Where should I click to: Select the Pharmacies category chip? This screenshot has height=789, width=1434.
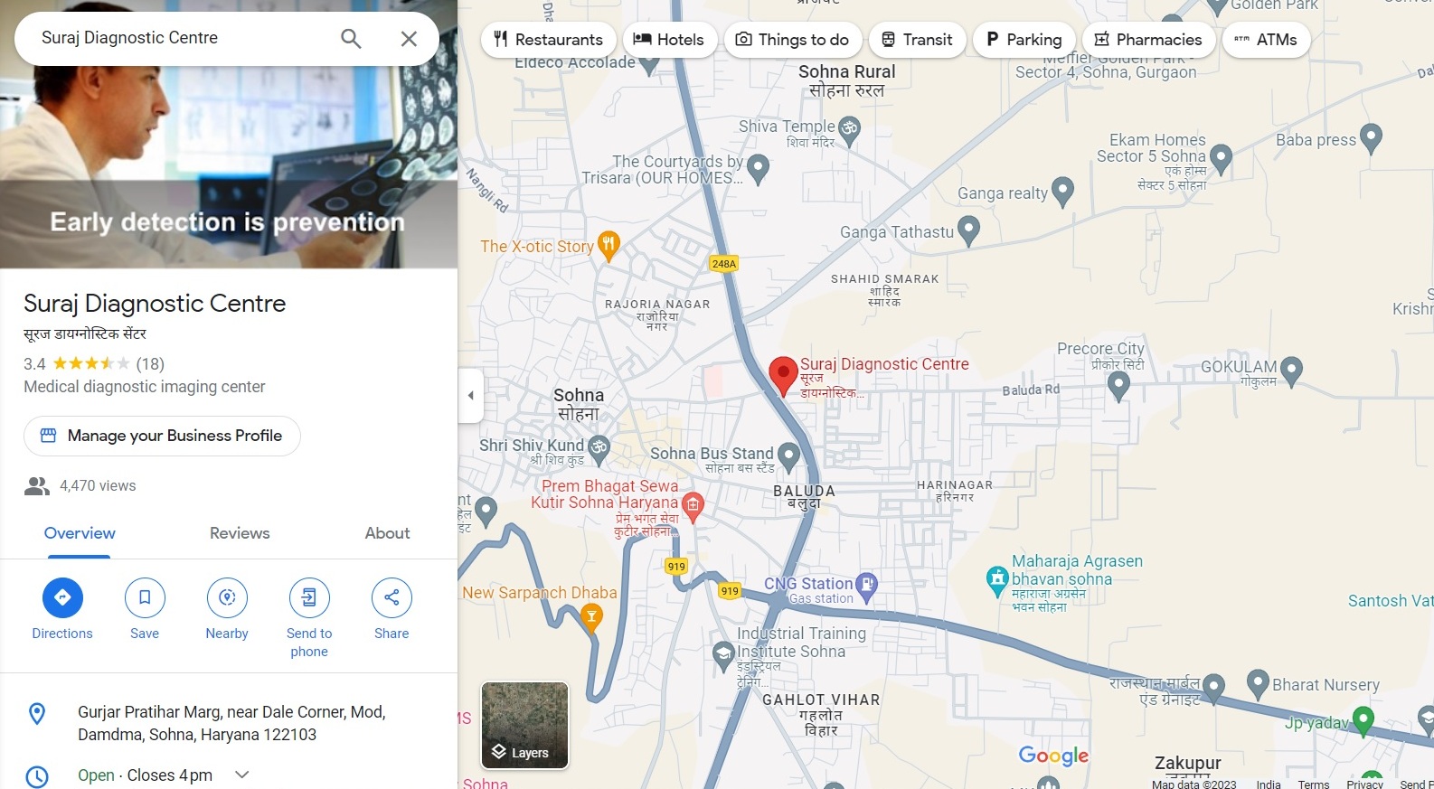tap(1148, 40)
